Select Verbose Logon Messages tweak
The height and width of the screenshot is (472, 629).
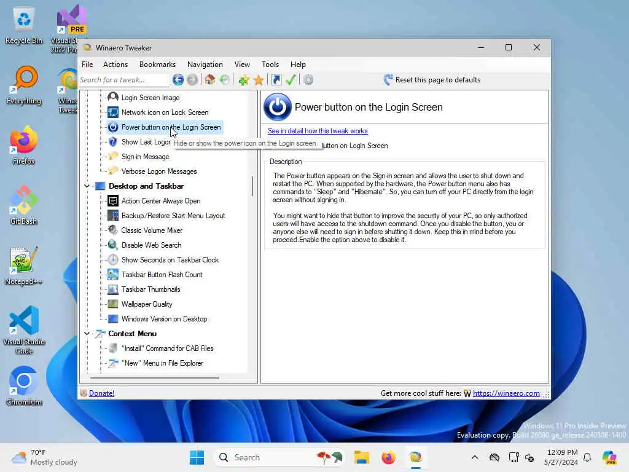pos(152,171)
